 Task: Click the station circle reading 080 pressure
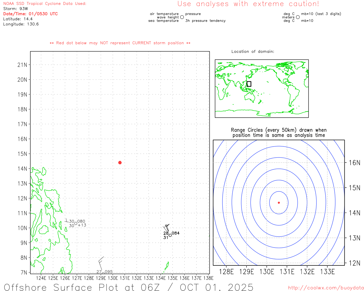click(x=76, y=223)
